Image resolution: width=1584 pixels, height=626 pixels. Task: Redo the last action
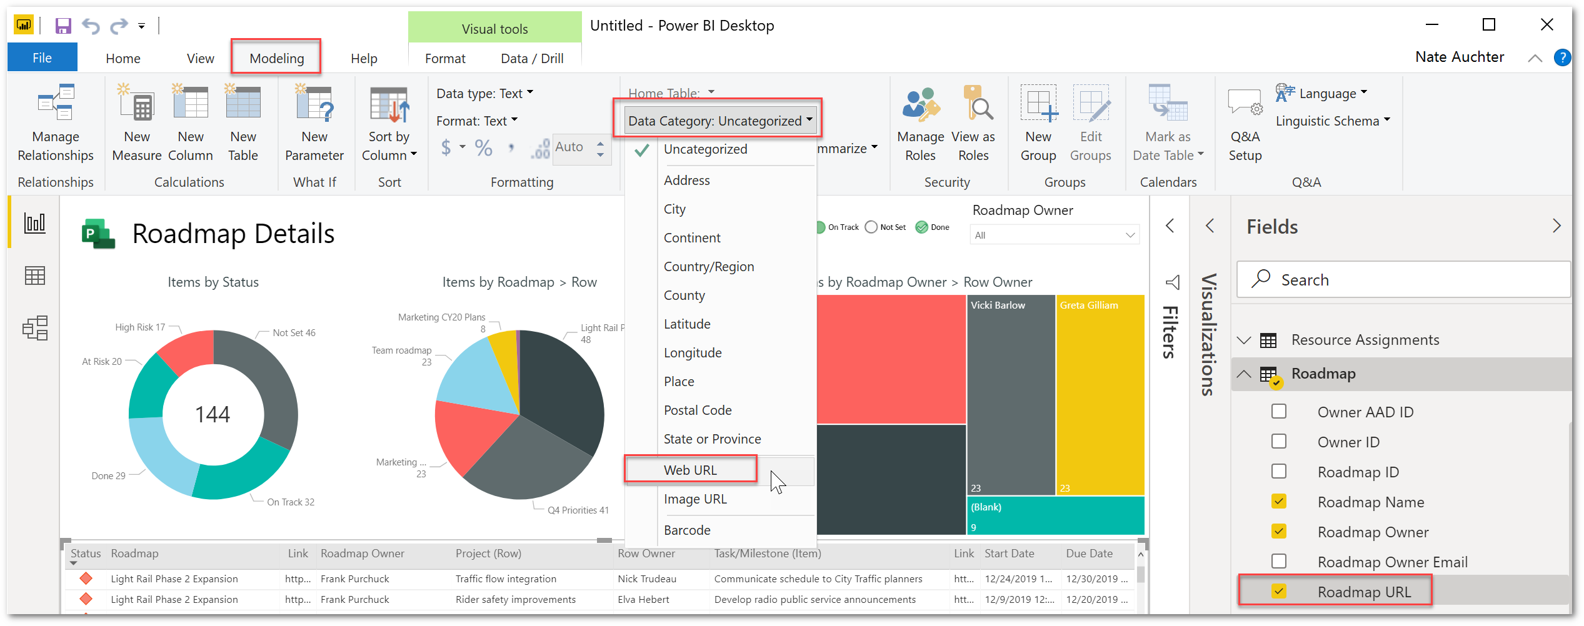point(119,26)
